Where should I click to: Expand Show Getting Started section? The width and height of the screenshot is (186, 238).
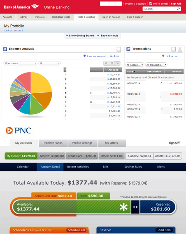[x=80, y=36]
